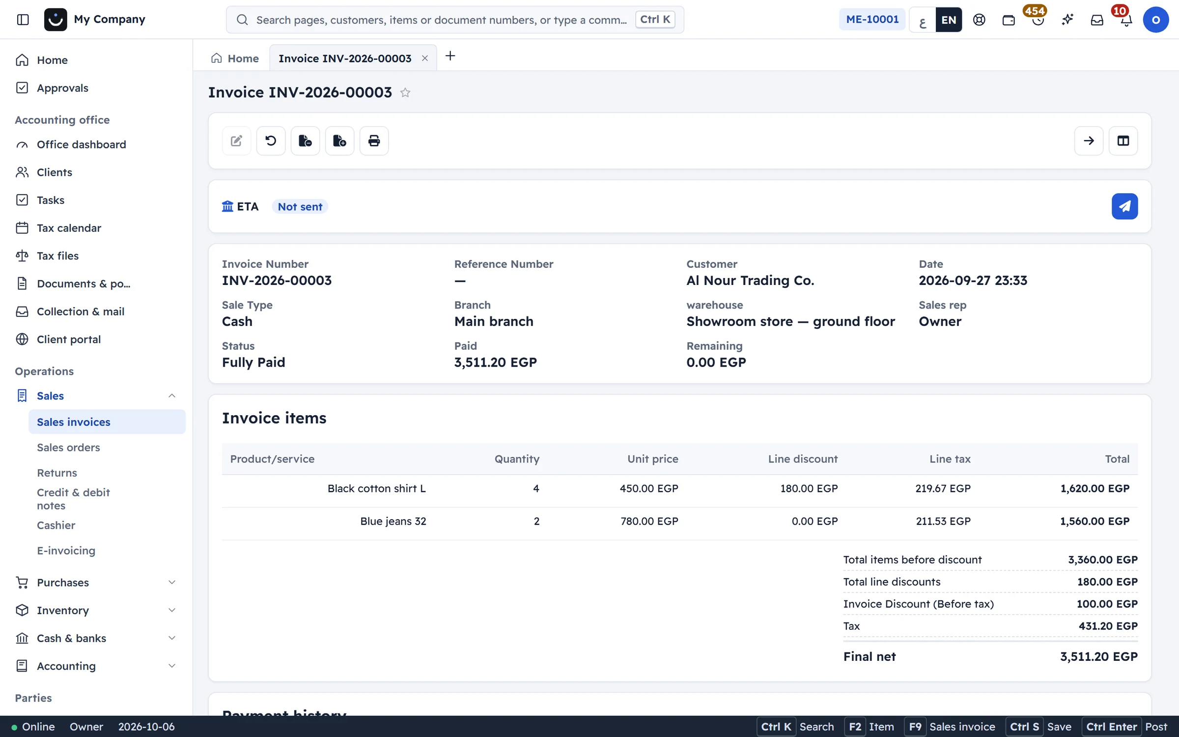1179x737 pixels.
Task: Click the ME-10001 company badge
Action: (x=872, y=20)
